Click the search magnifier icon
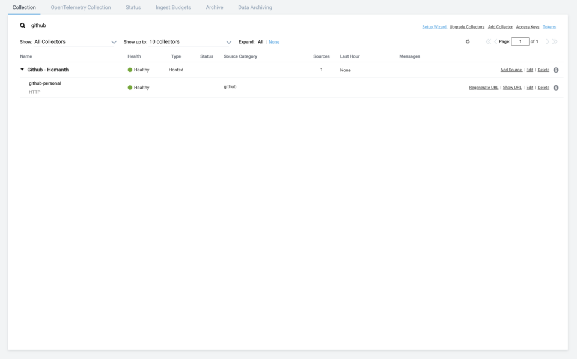 click(23, 26)
